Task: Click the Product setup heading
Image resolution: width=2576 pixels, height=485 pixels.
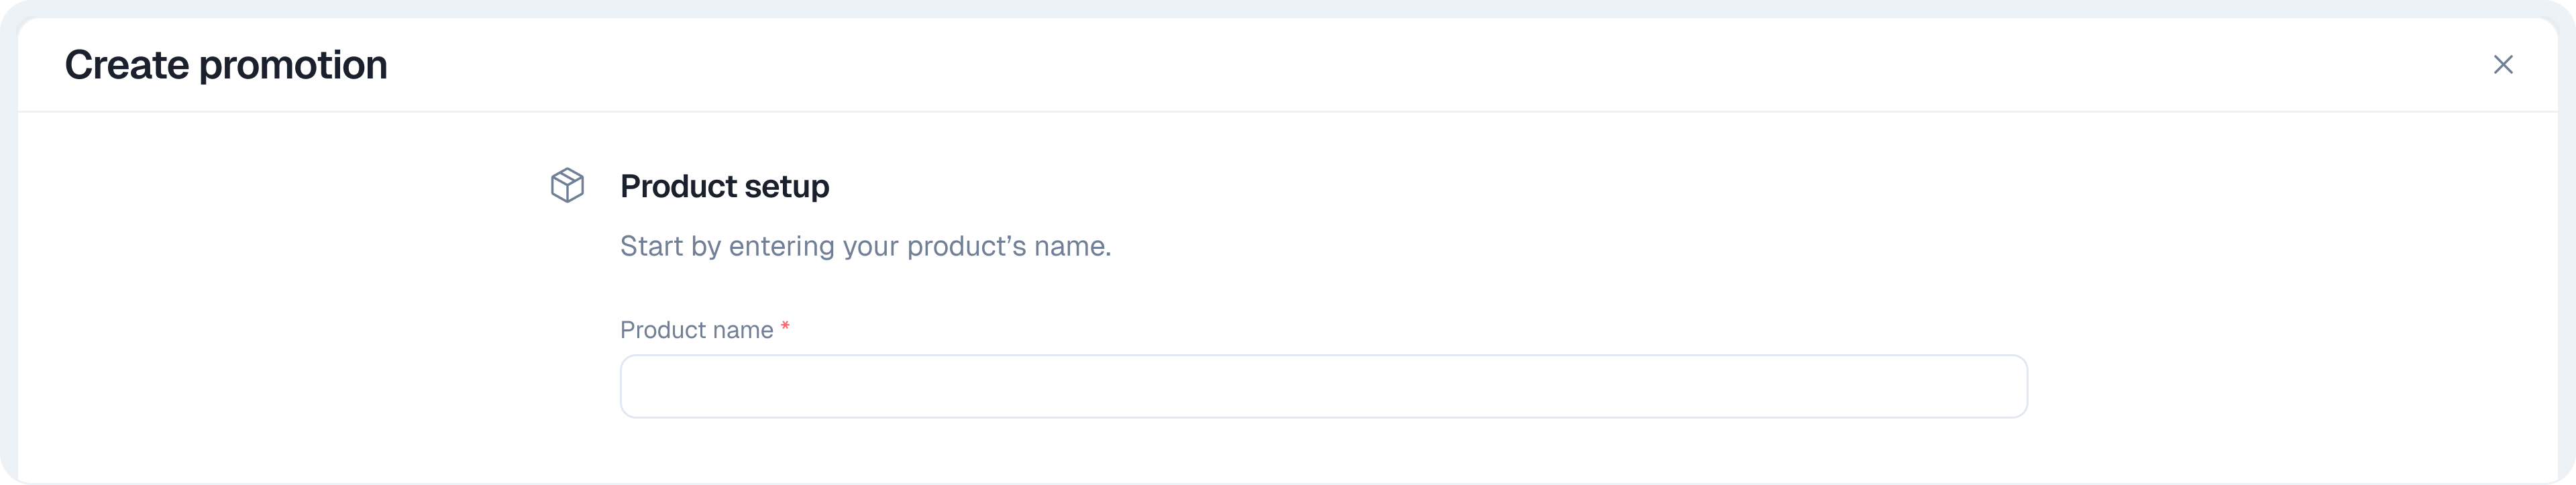Action: pyautogui.click(x=725, y=186)
